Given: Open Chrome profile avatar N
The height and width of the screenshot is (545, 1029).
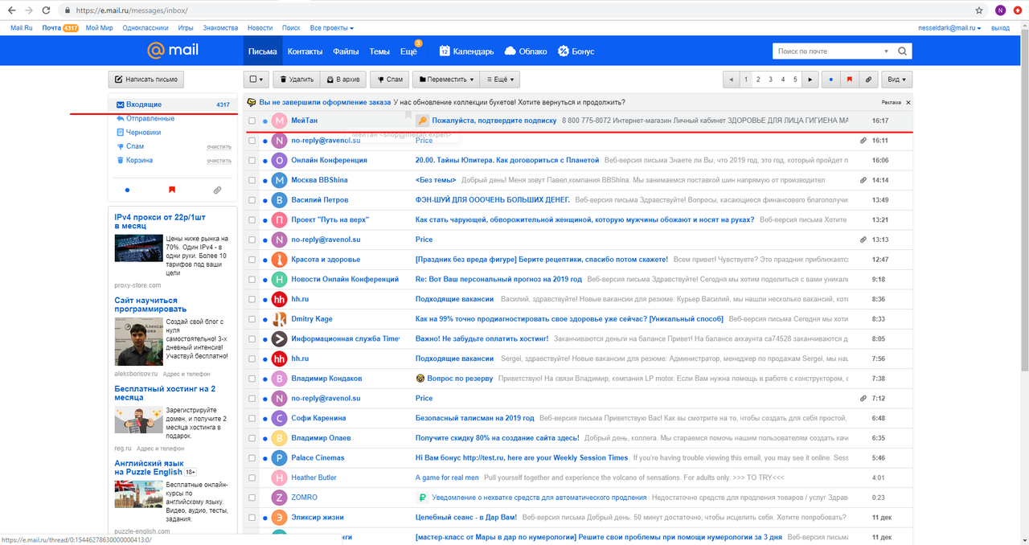Looking at the screenshot, I should pos(1000,10).
